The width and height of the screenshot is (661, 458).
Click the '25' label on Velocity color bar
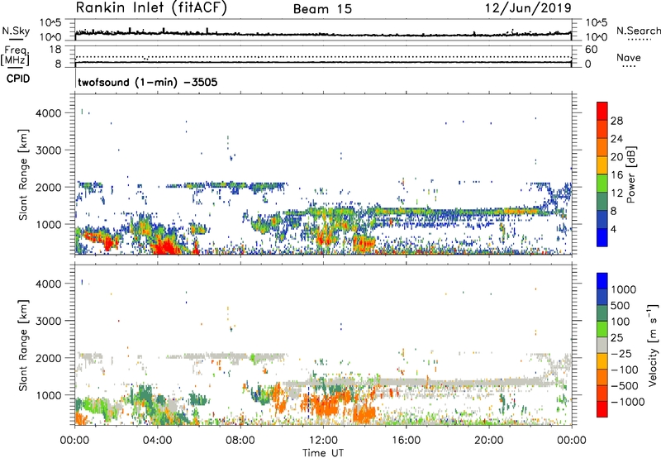coord(617,337)
